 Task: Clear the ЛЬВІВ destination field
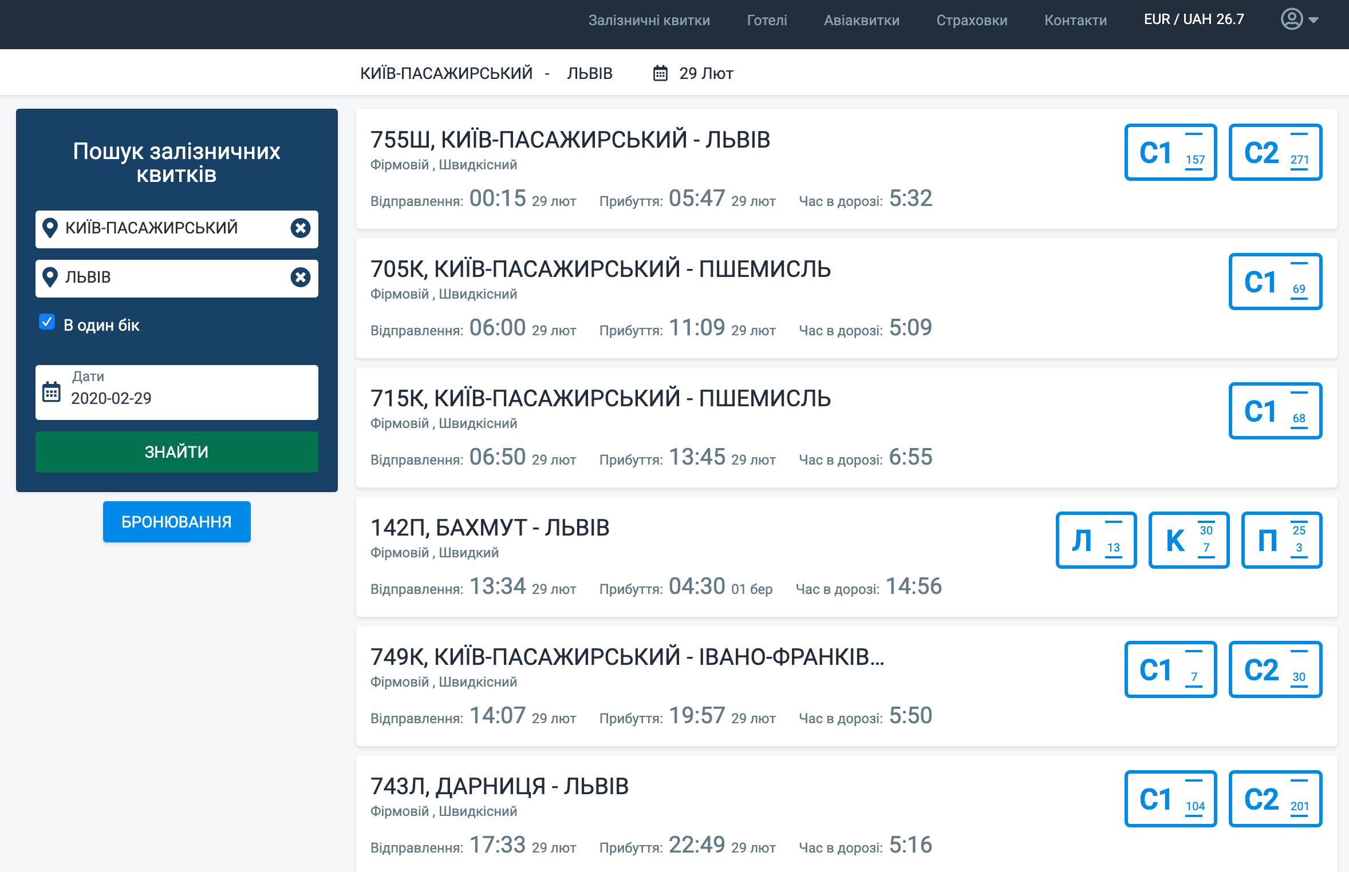[x=300, y=278]
